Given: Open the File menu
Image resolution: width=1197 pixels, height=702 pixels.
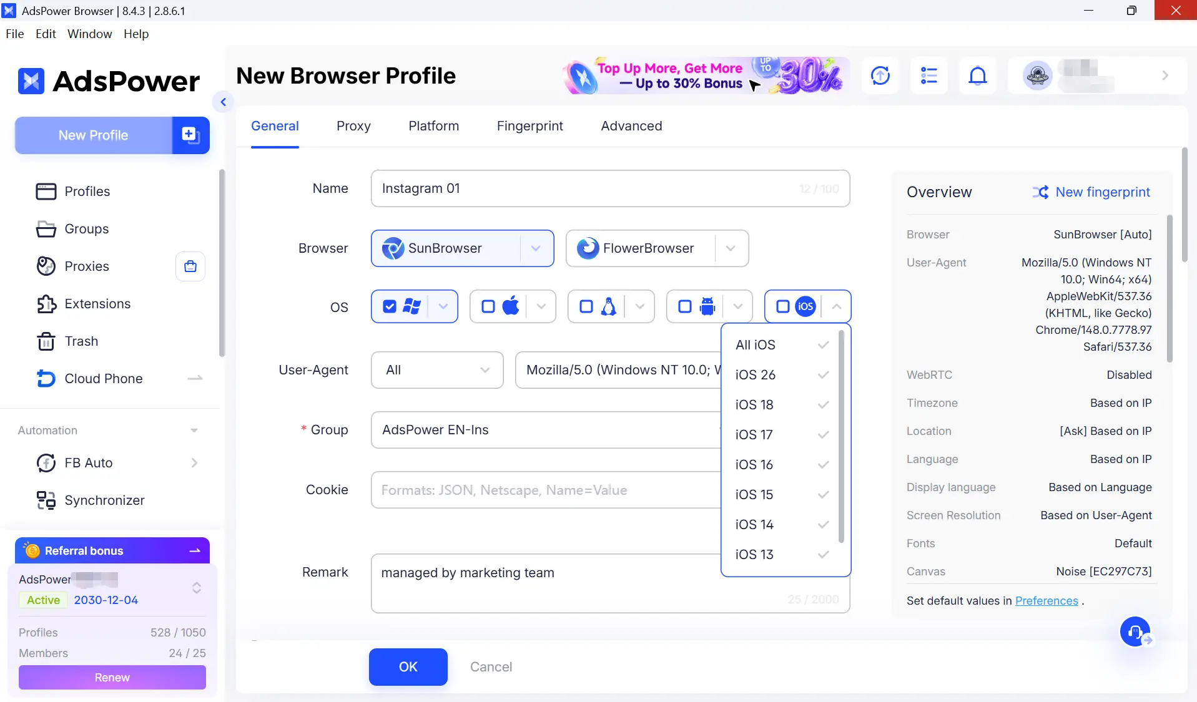Looking at the screenshot, I should click(x=15, y=34).
